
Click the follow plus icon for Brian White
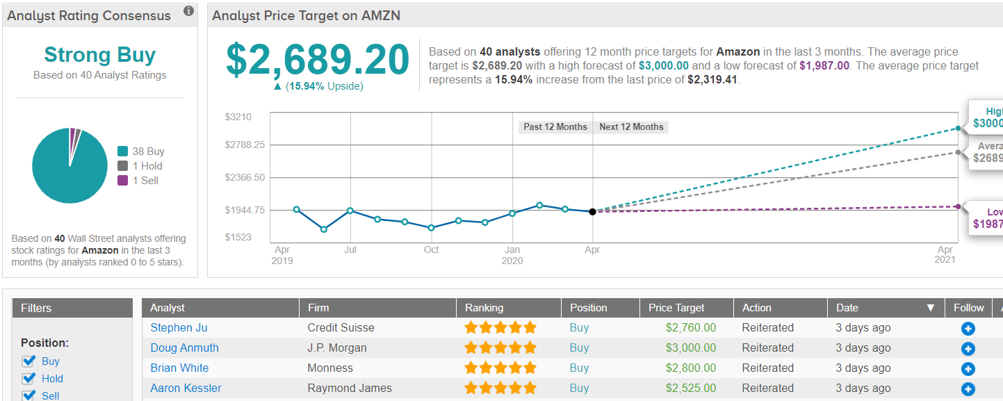click(968, 369)
